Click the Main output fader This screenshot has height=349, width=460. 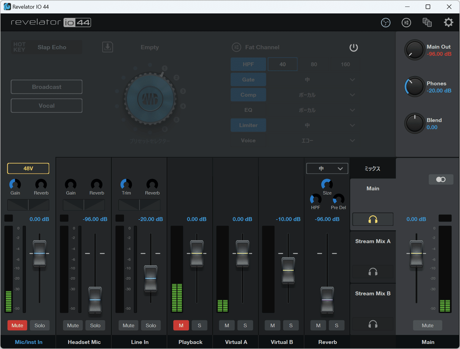tap(416, 253)
